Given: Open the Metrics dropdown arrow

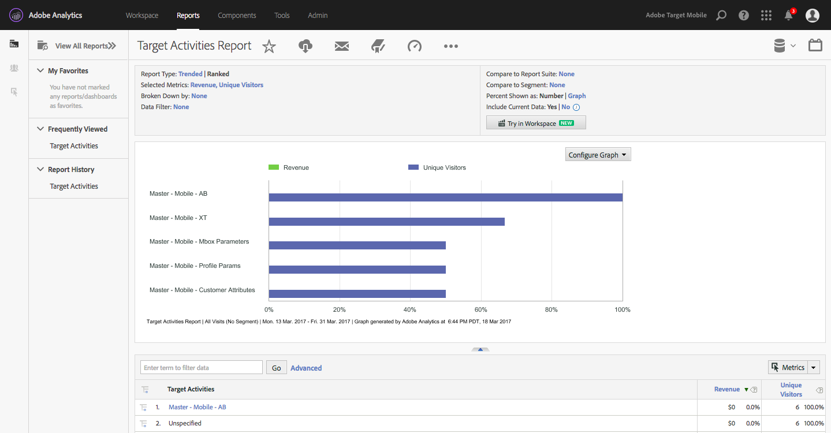Looking at the screenshot, I should (814, 368).
